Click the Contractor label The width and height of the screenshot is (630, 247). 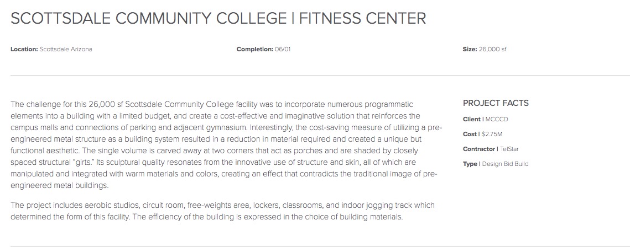[x=479, y=149]
